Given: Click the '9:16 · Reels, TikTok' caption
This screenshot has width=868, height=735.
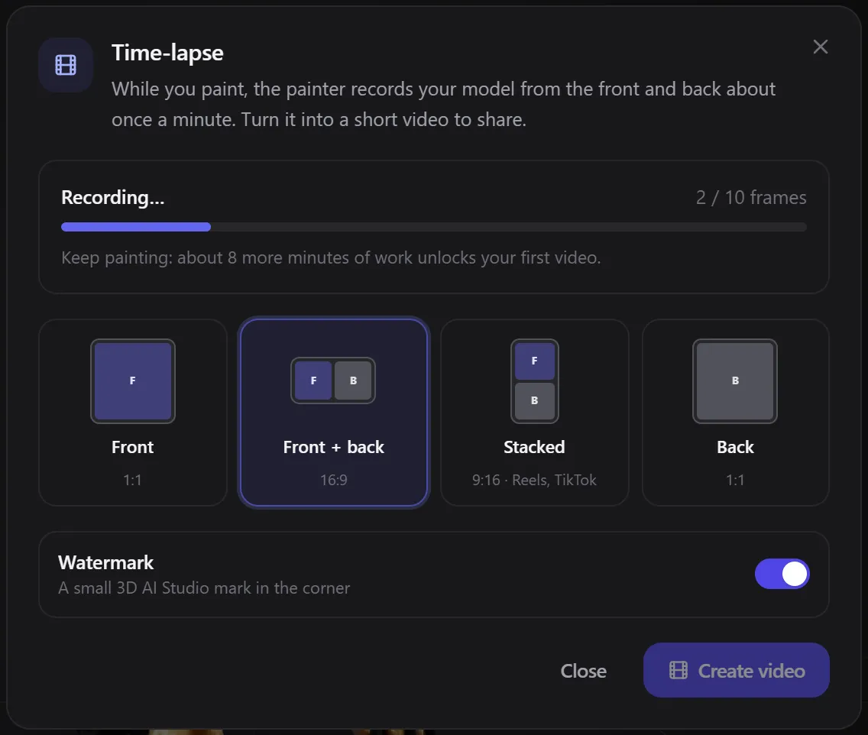Looking at the screenshot, I should (x=534, y=480).
